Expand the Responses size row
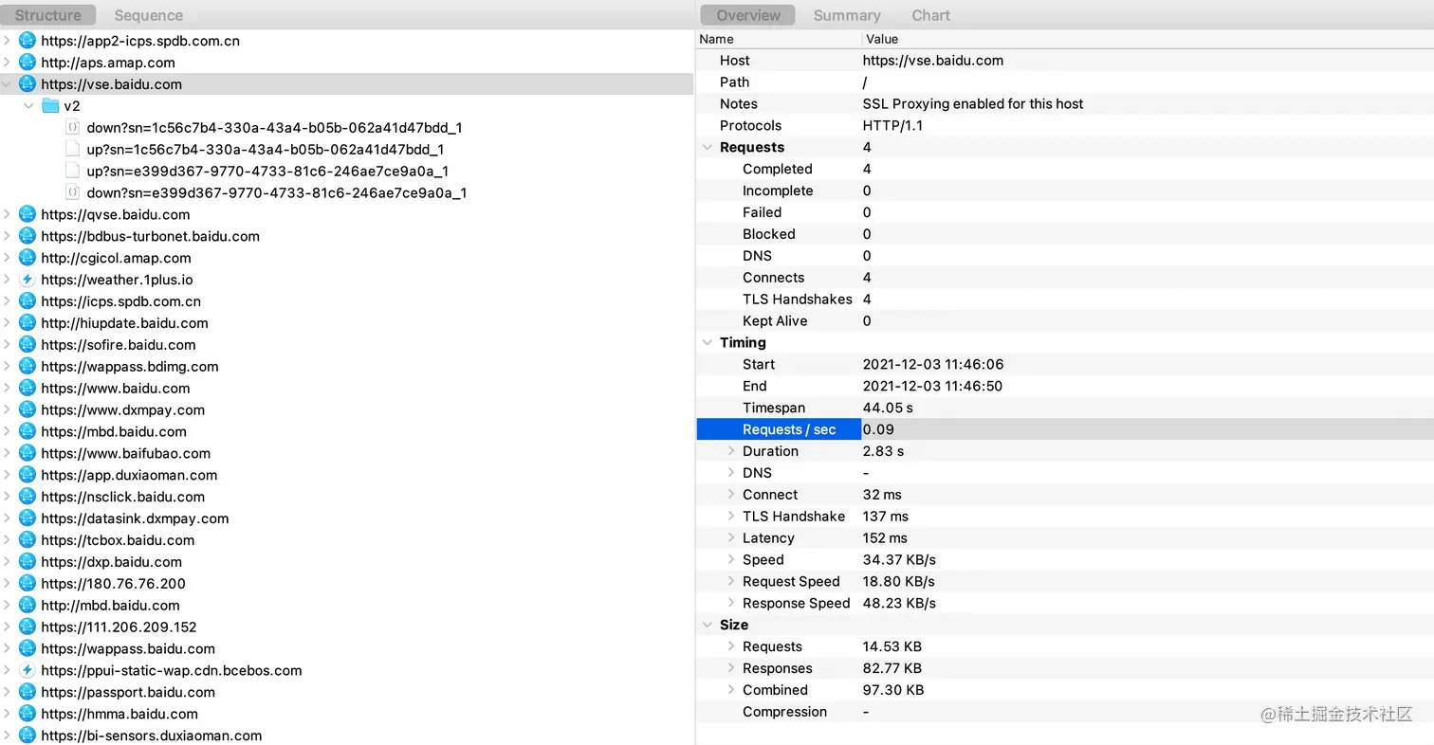 [731, 668]
